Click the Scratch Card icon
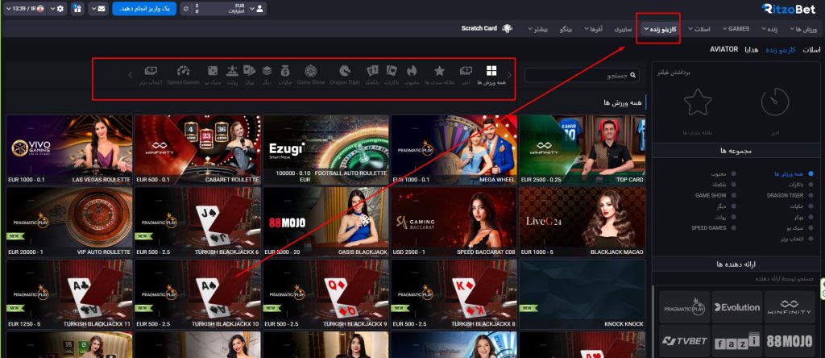825x358 pixels. (x=508, y=28)
